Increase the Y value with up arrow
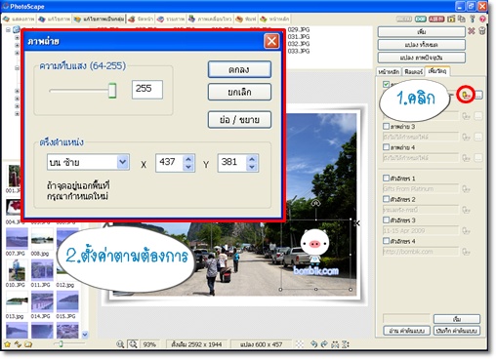The height and width of the screenshot is (359, 496). point(252,159)
